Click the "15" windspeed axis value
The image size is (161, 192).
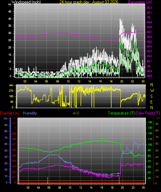(x=10, y=55)
